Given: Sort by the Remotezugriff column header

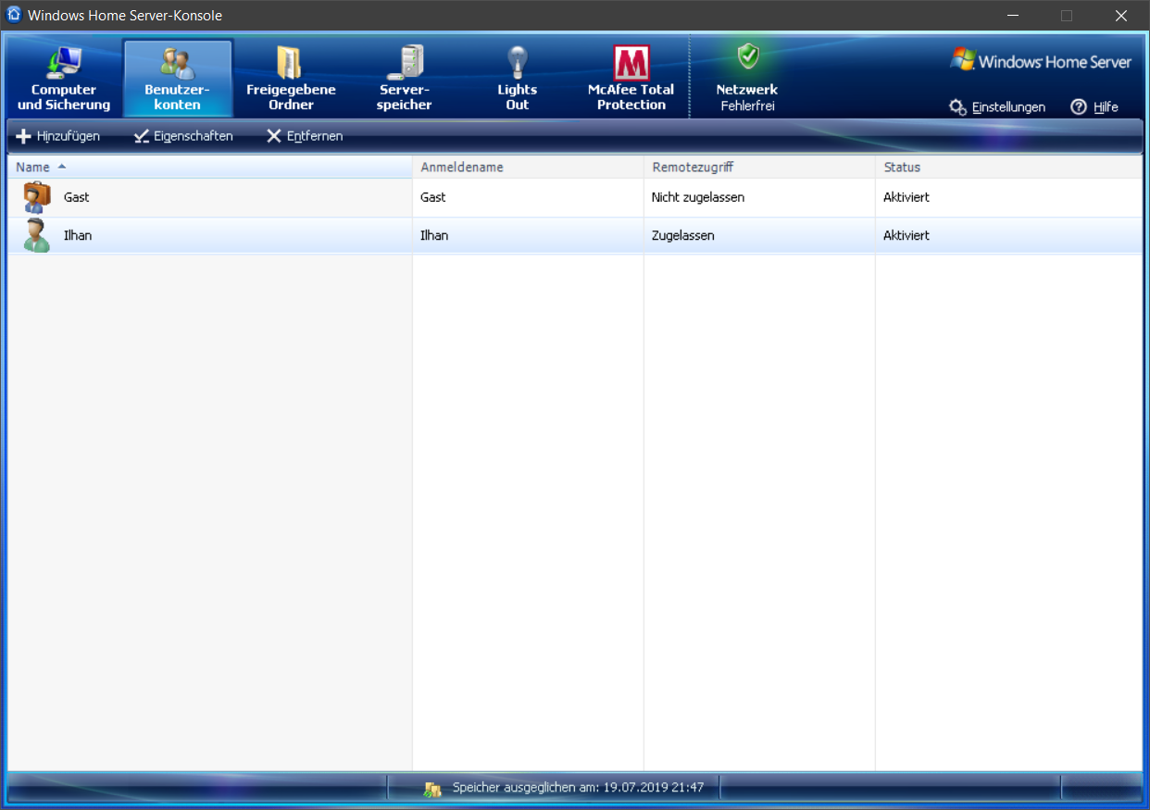Looking at the screenshot, I should [x=759, y=168].
